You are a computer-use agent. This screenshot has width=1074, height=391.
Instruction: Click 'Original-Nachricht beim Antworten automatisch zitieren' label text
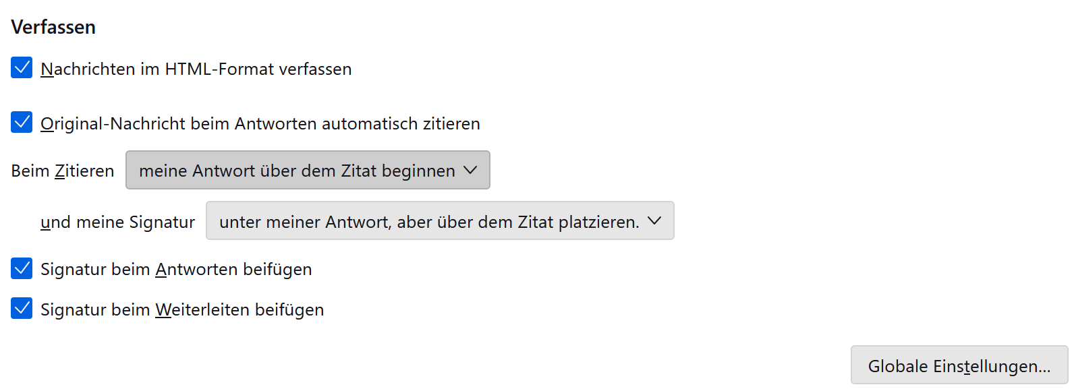click(x=260, y=123)
